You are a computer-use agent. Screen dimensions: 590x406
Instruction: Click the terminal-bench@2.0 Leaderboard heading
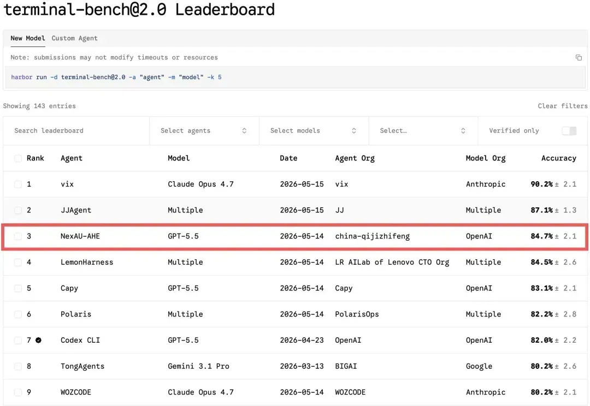coord(139,9)
